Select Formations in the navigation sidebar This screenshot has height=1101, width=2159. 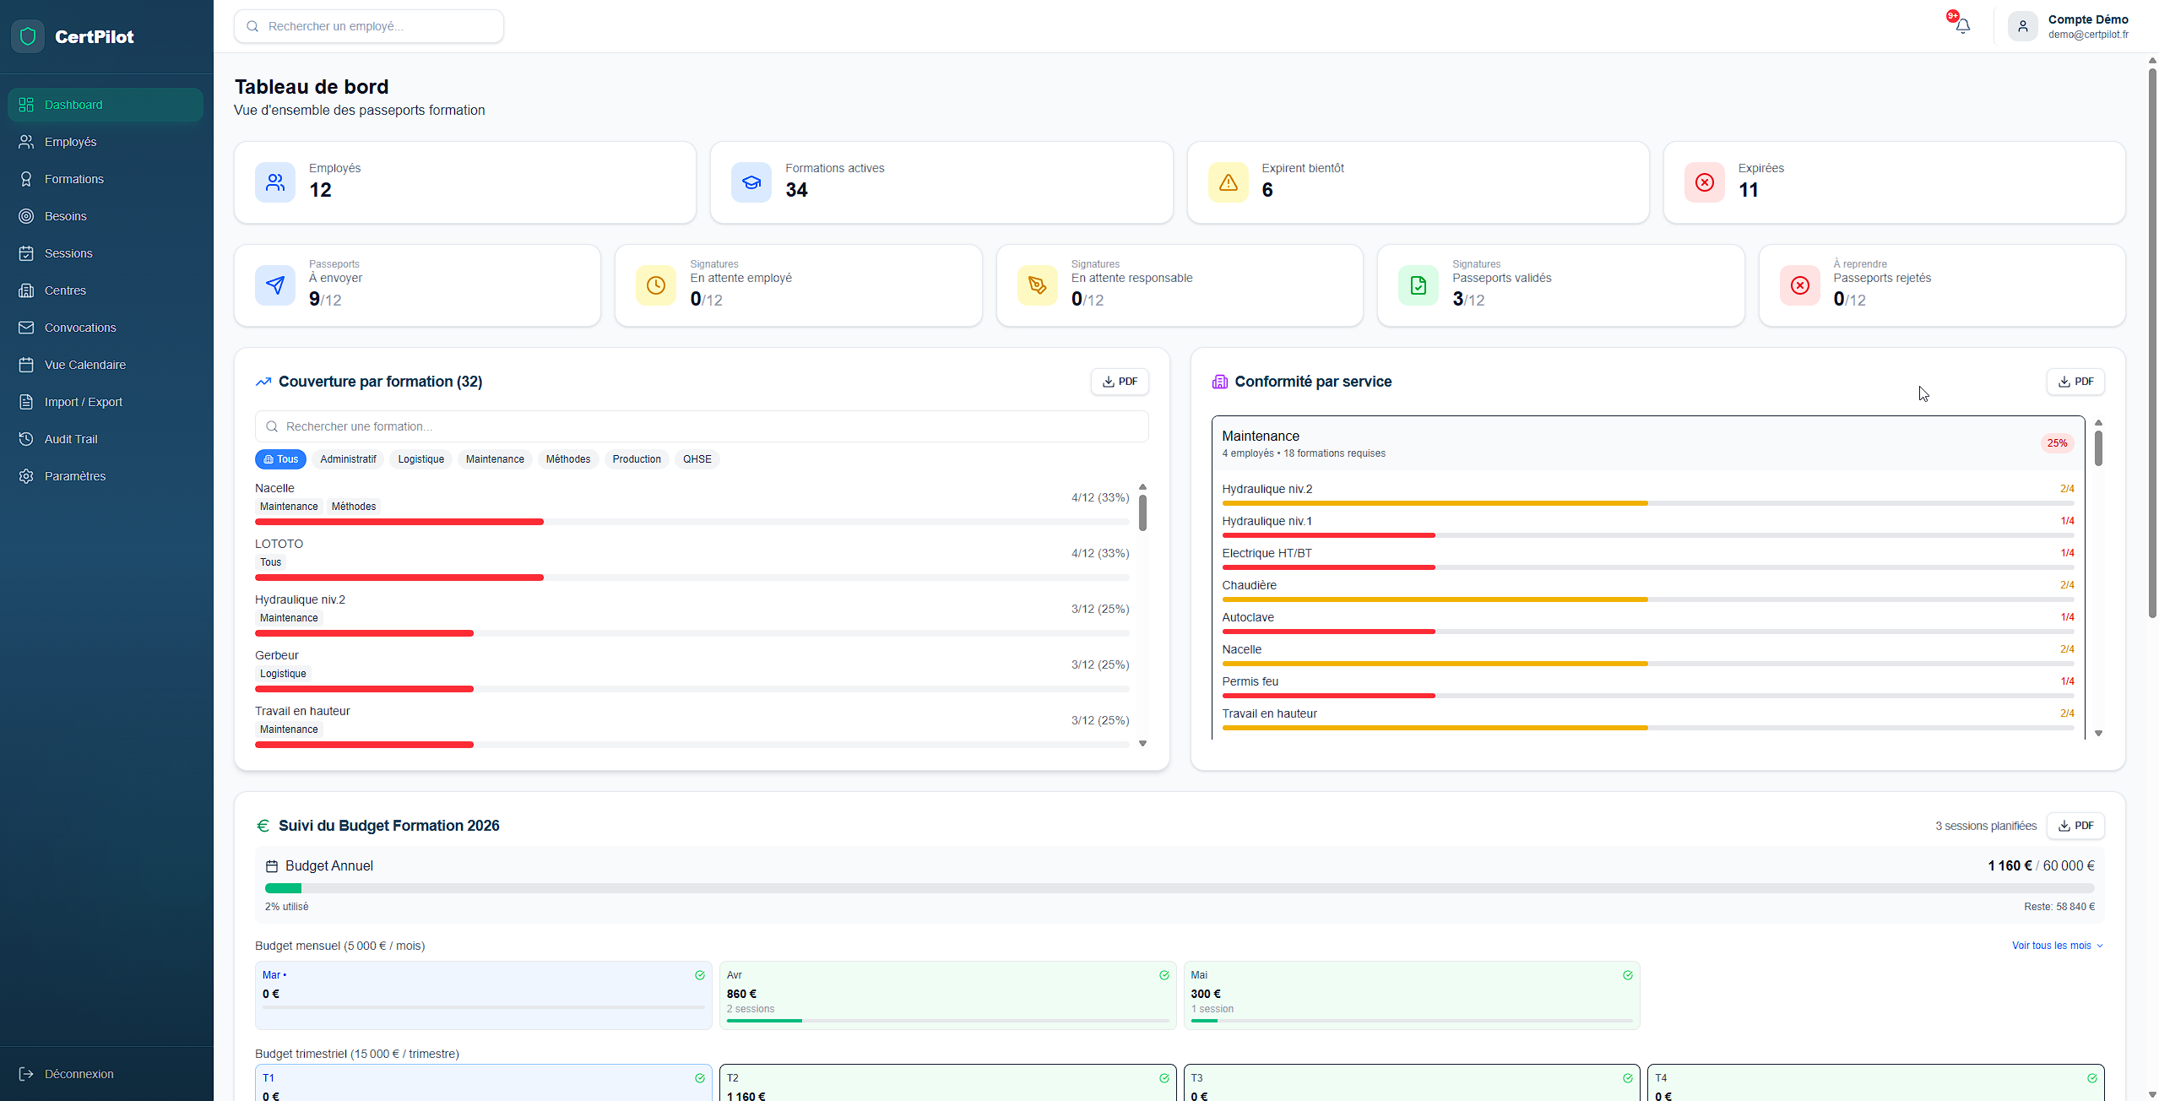point(74,178)
